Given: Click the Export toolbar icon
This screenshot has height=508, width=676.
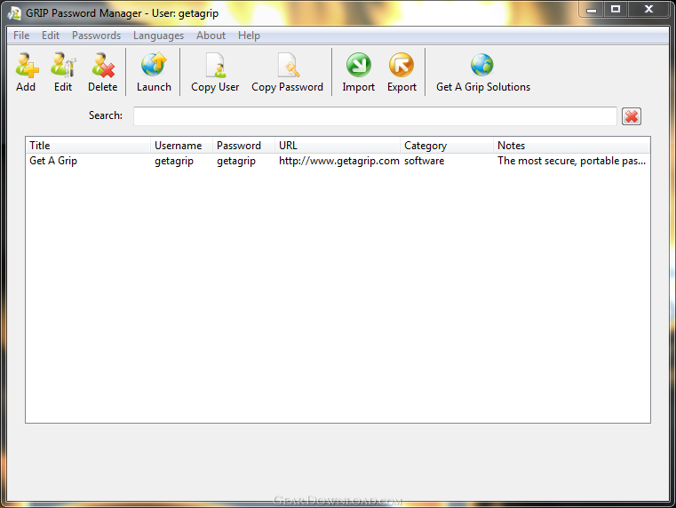Looking at the screenshot, I should pyautogui.click(x=402, y=65).
